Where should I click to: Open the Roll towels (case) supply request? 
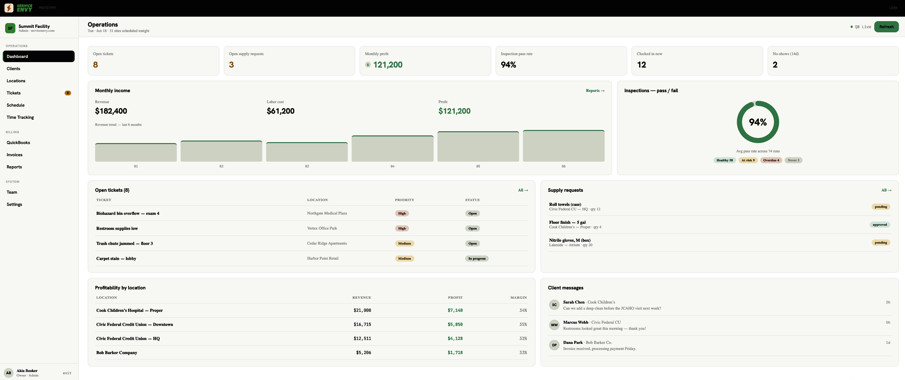click(720, 206)
